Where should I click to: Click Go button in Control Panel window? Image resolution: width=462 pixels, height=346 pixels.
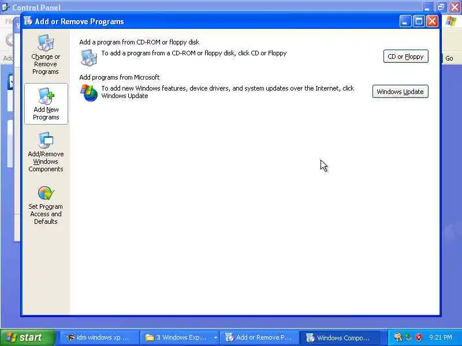449,58
